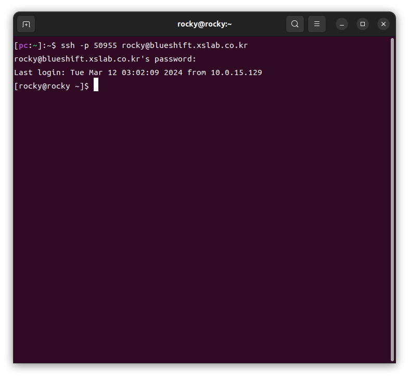
Task: Click port number 50955 in the command
Action: click(x=105, y=45)
